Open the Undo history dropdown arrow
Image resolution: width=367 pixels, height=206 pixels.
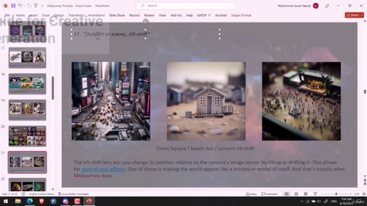(24, 6)
